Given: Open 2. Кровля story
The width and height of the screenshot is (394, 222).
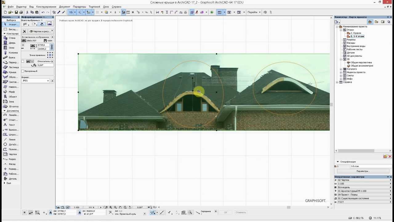Looking at the screenshot, I should coord(356,33).
